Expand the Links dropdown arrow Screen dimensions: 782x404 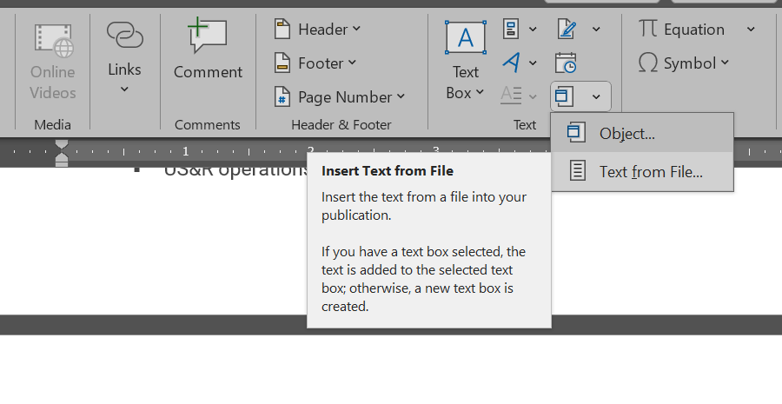[x=124, y=89]
